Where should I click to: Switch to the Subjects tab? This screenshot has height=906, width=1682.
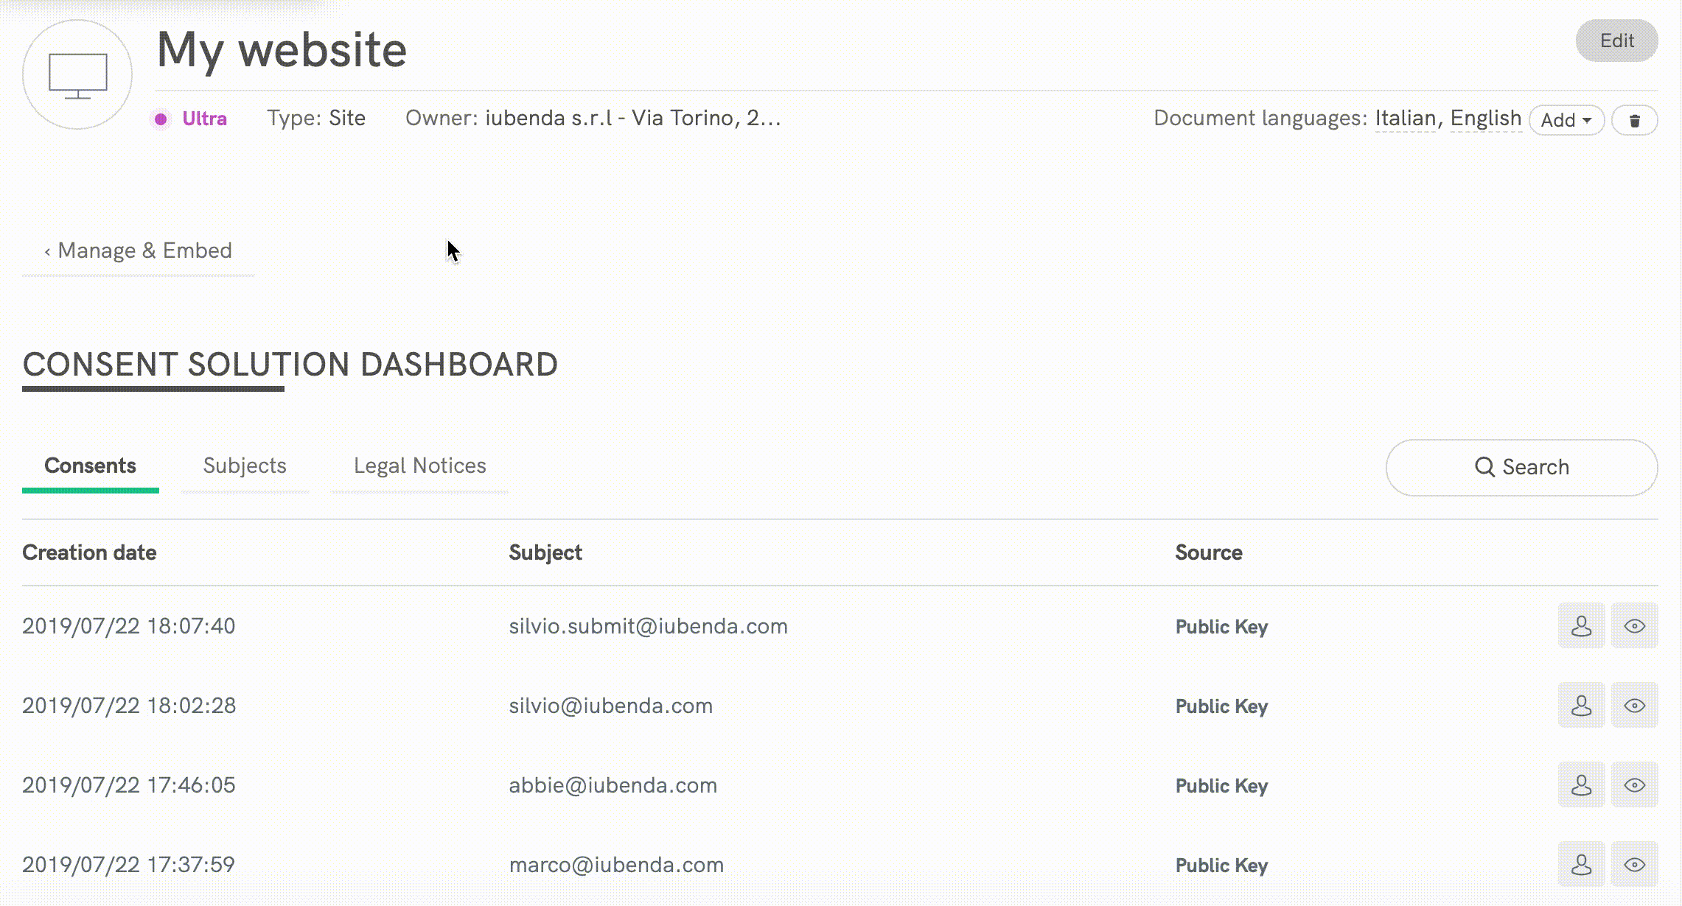245,466
